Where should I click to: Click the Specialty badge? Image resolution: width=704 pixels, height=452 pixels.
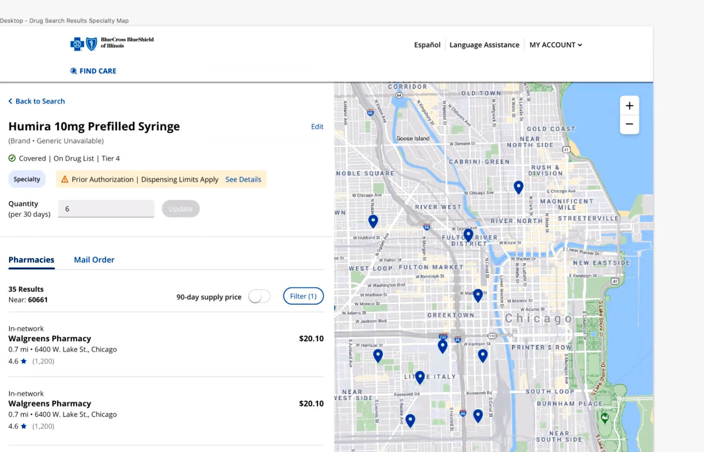(x=27, y=179)
